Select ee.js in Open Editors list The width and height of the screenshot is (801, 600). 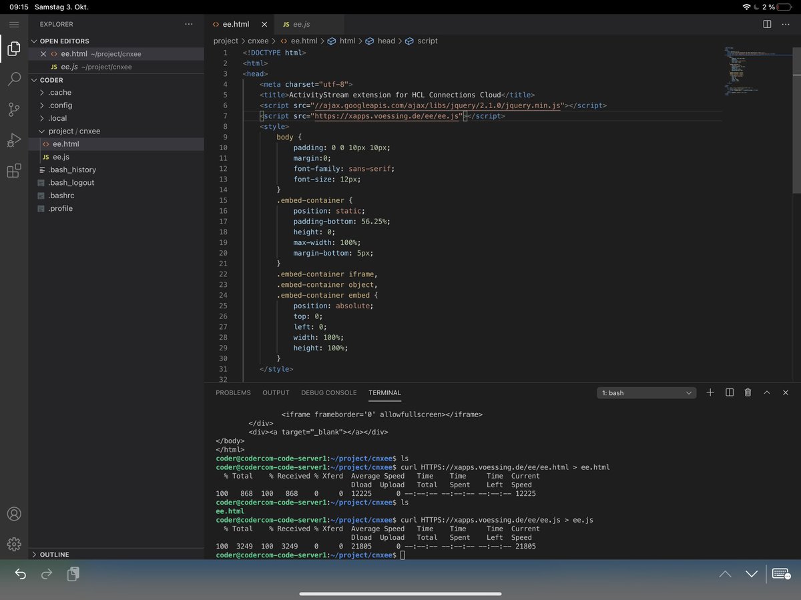(116, 67)
